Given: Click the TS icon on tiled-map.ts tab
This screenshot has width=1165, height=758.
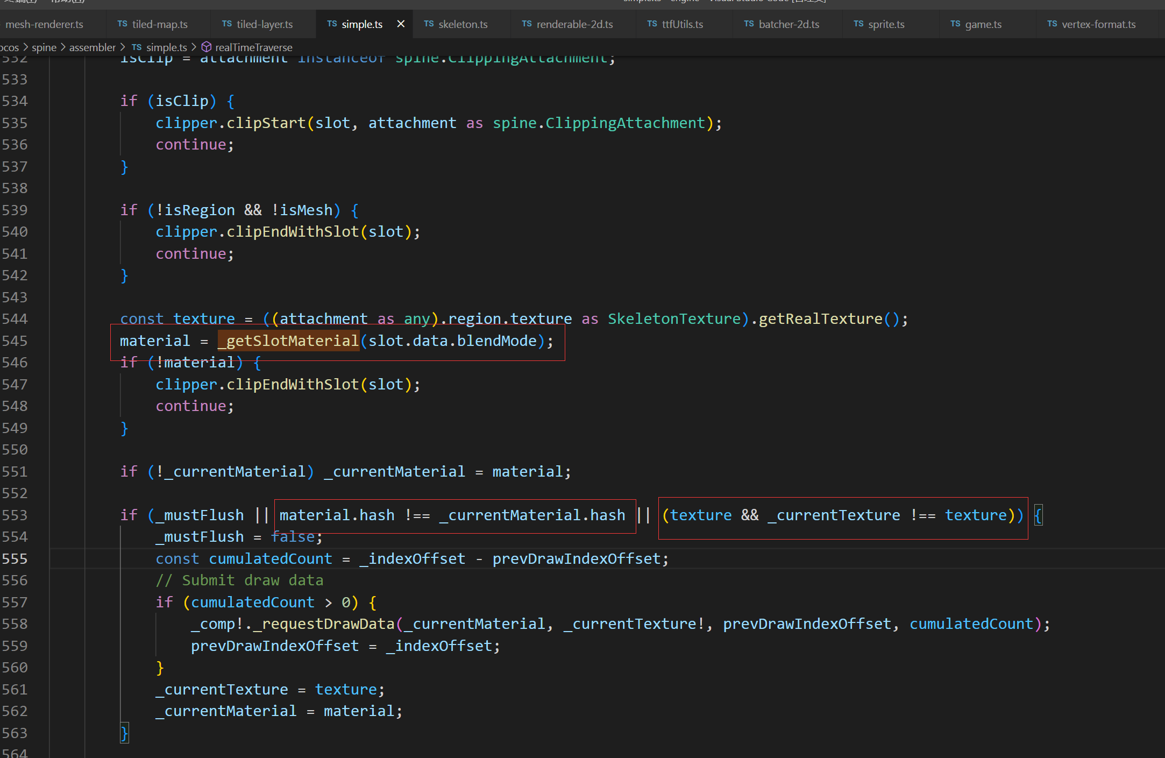Looking at the screenshot, I should 123,24.
